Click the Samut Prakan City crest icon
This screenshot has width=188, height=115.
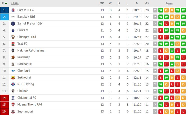coord(13,24)
